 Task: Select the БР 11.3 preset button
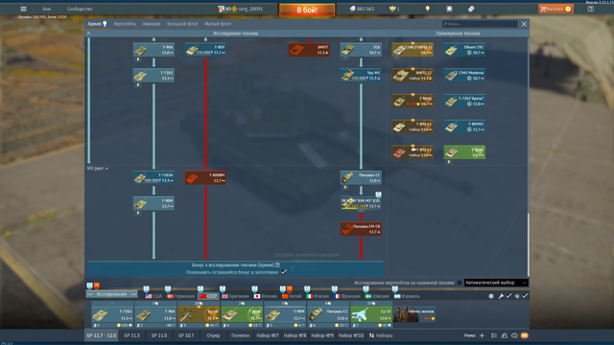pos(132,335)
